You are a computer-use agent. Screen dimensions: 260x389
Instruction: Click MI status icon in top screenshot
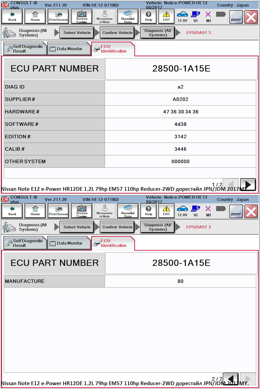tap(208, 17)
